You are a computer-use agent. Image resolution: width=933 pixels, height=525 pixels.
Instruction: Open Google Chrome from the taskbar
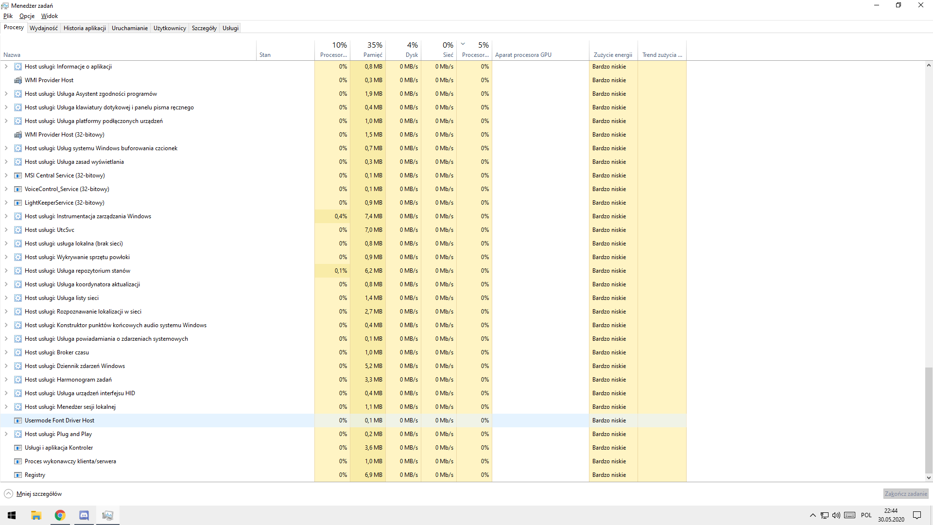tap(60, 515)
